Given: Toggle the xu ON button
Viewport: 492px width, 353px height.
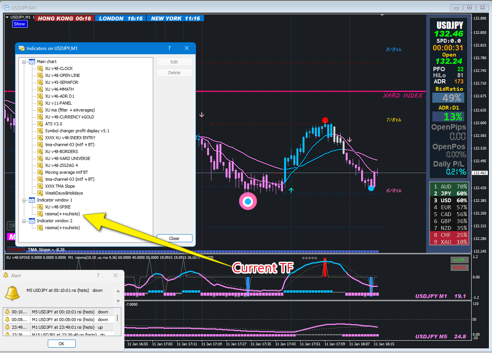Looking at the screenshot, I should (458, 260).
